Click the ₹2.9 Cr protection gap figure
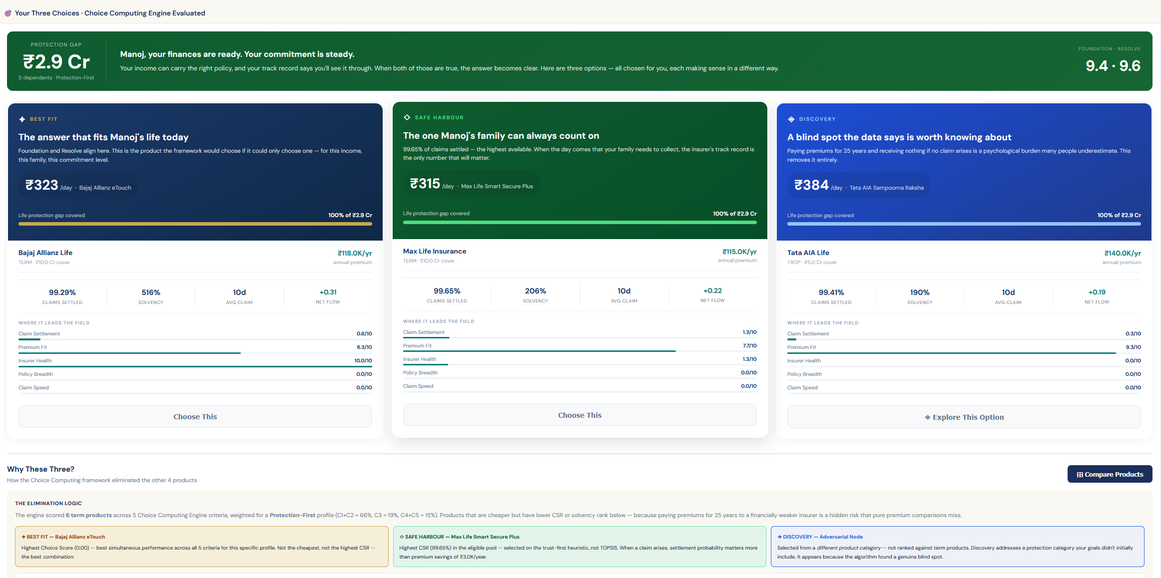The height and width of the screenshot is (578, 1161). pyautogui.click(x=56, y=62)
